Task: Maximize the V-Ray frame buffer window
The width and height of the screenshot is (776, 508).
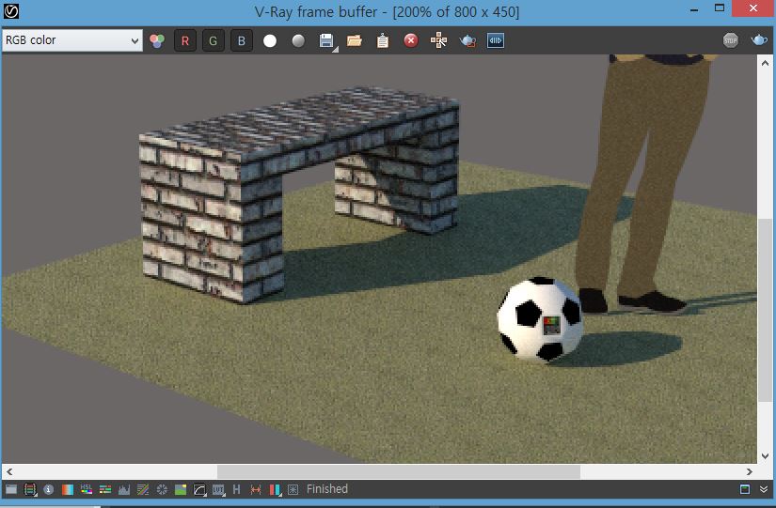Action: coord(720,8)
